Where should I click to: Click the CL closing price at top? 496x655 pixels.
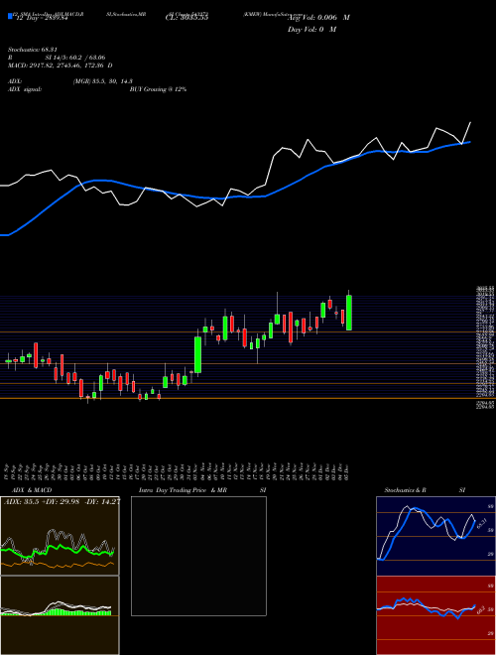coord(186,18)
